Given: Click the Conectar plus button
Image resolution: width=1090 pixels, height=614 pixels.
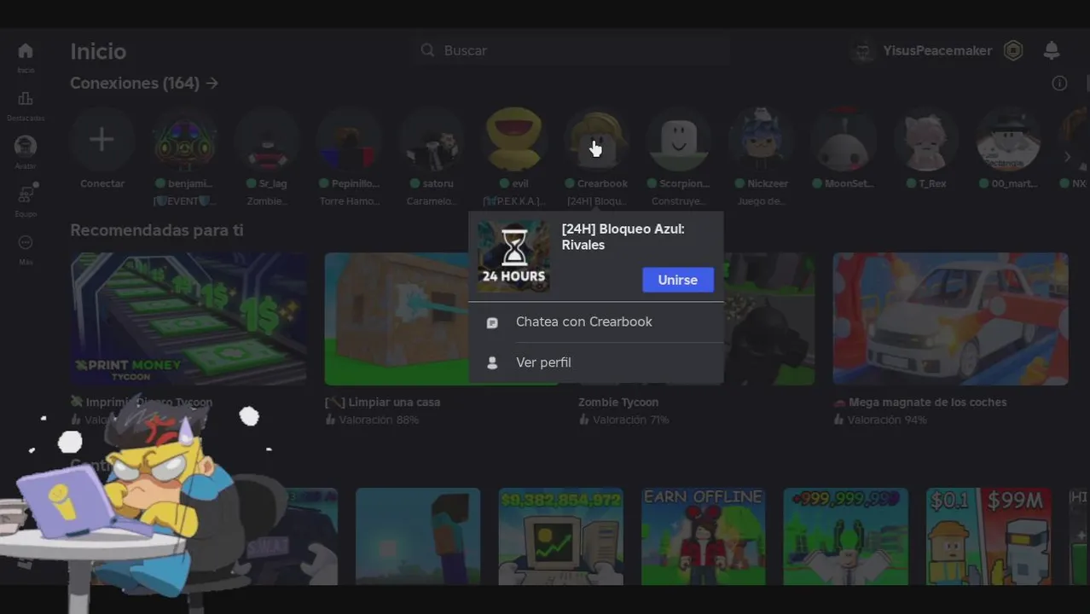Looking at the screenshot, I should [101, 140].
